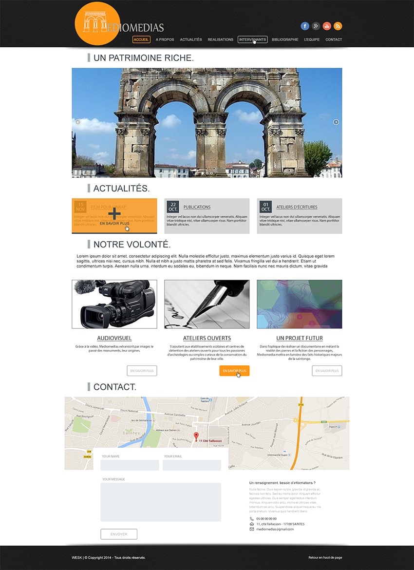Open the Intervenants menu item
414x570 pixels.
pos(252,39)
